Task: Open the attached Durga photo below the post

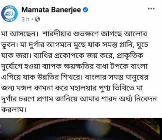Action: [81, 129]
